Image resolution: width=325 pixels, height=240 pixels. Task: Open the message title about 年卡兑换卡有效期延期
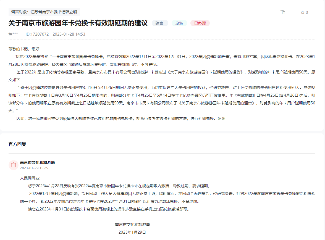78,23
